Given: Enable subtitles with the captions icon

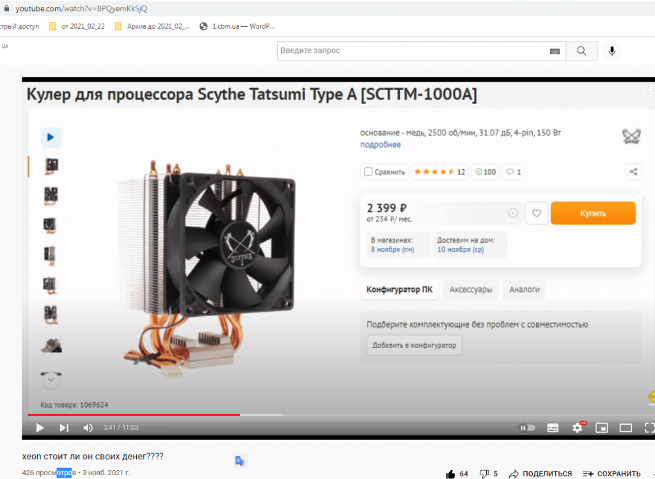Looking at the screenshot, I should [553, 428].
